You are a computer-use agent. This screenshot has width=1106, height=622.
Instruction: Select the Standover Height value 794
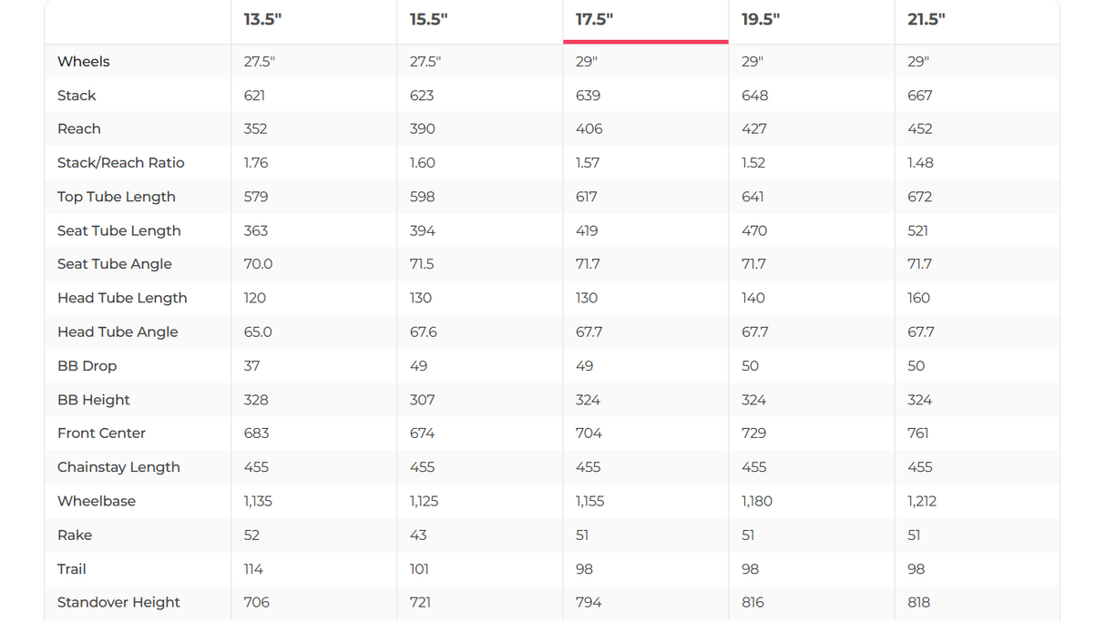click(x=589, y=603)
